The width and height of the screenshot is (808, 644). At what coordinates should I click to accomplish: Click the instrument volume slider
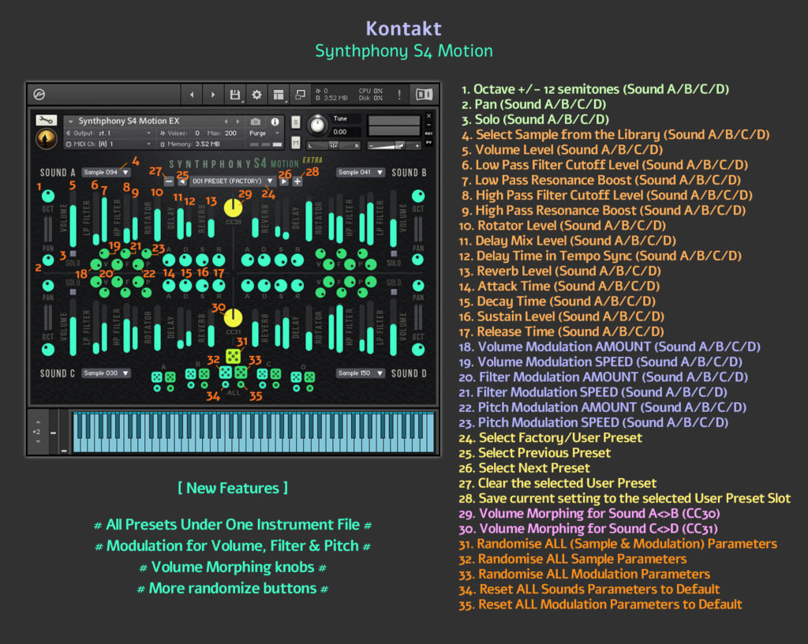click(x=395, y=146)
